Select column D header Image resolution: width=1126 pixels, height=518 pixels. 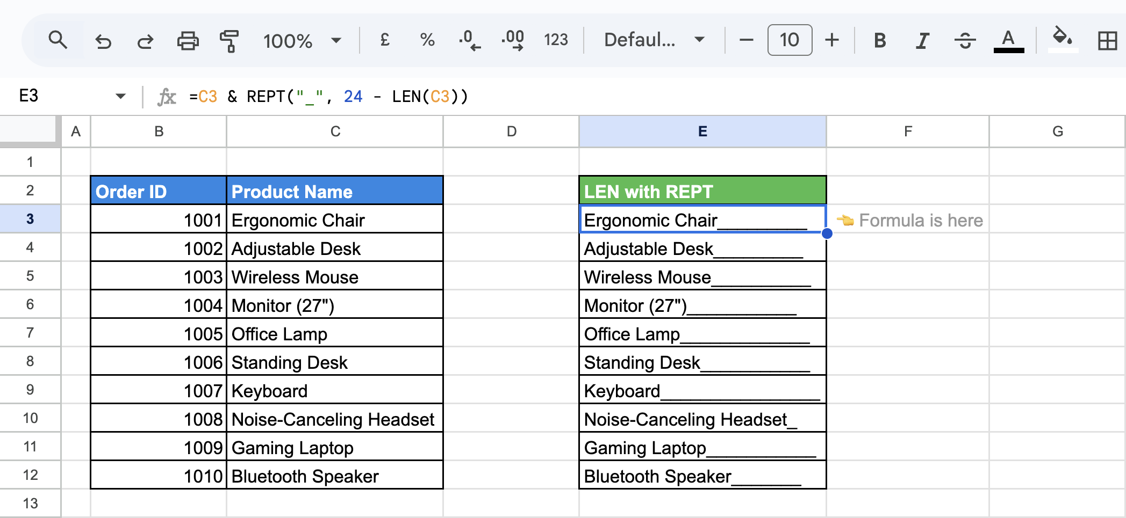coord(511,132)
